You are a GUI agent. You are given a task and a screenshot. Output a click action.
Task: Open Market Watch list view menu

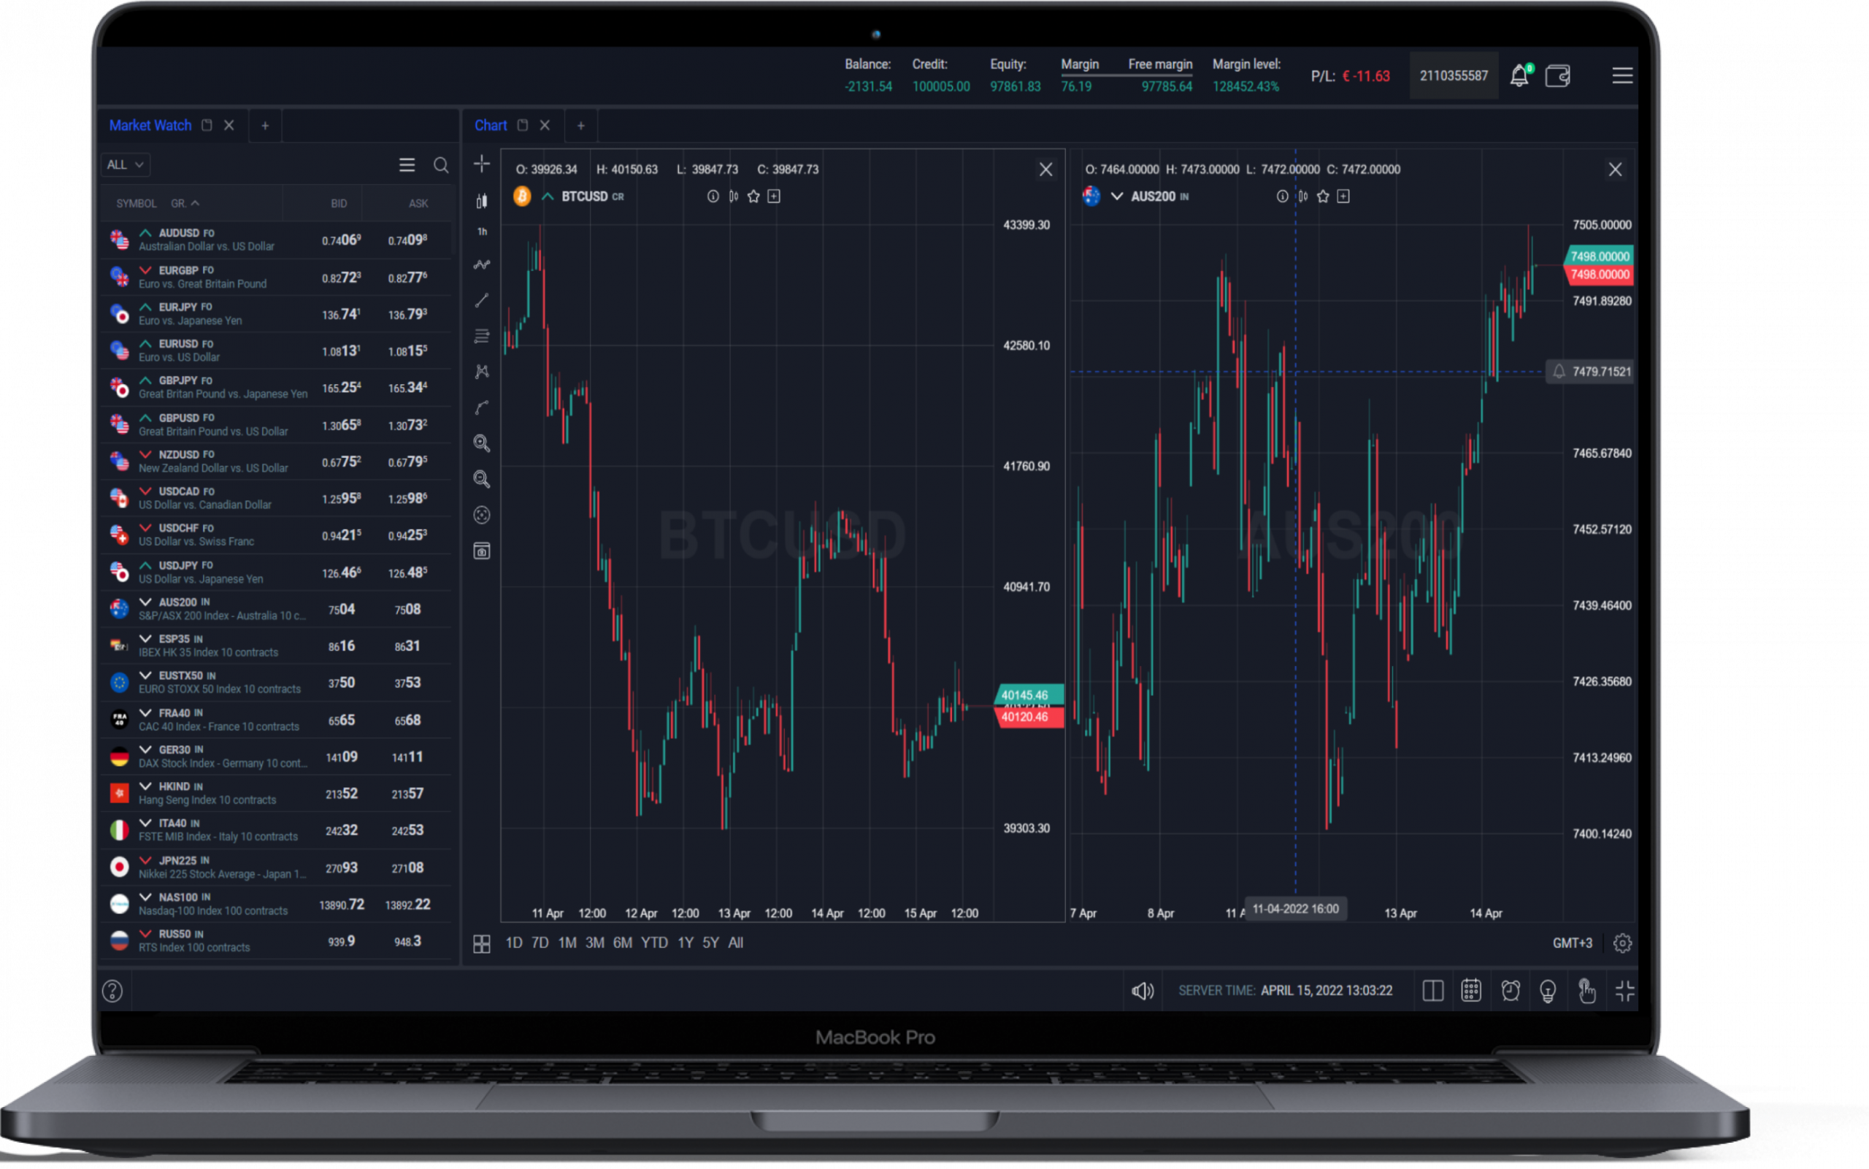pos(407,165)
